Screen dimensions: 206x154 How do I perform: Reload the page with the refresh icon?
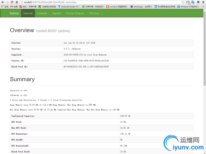tap(12, 2)
